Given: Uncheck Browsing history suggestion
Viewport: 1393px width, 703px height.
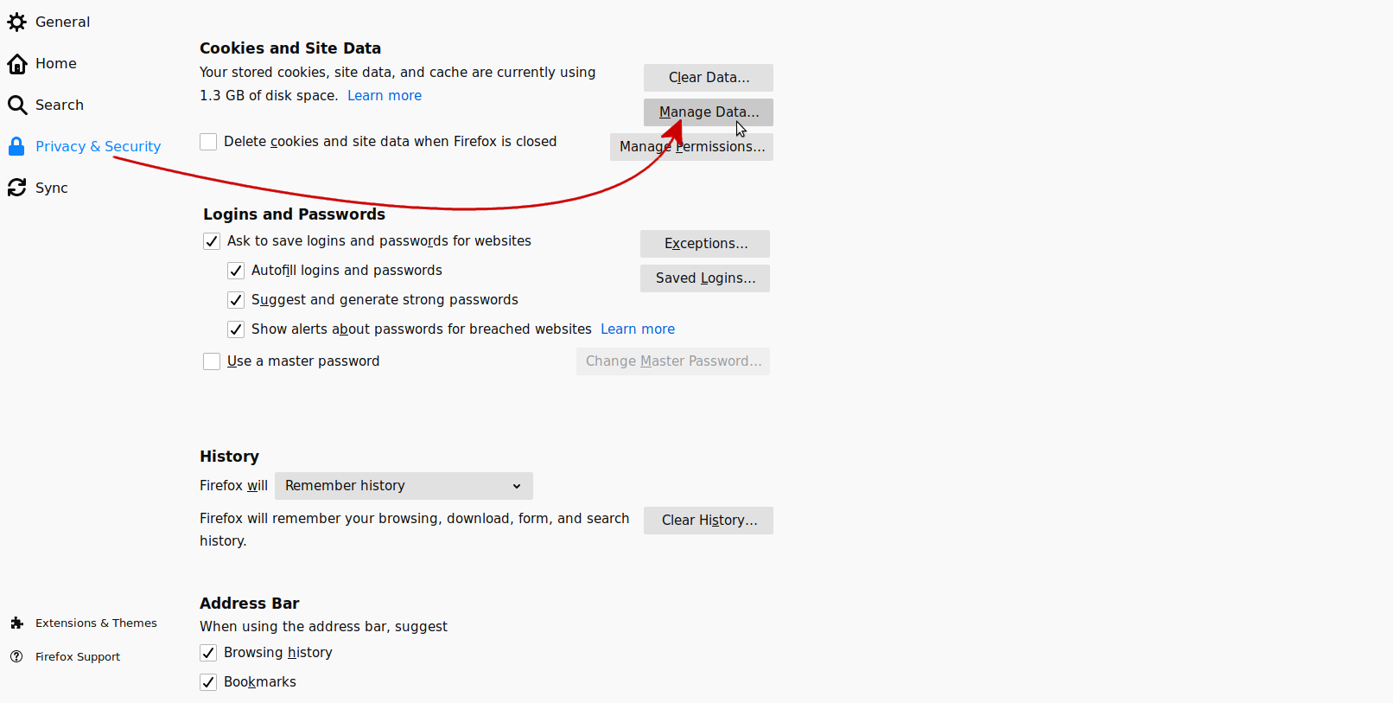Looking at the screenshot, I should 208,653.
